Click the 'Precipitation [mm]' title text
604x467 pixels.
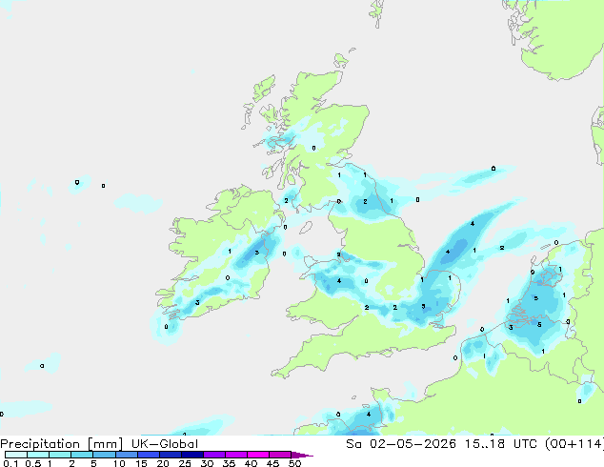pos(62,443)
